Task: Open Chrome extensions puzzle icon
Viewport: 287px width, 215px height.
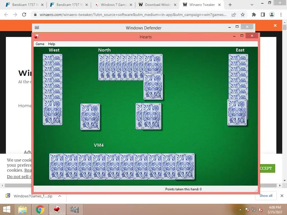Action: [254, 15]
